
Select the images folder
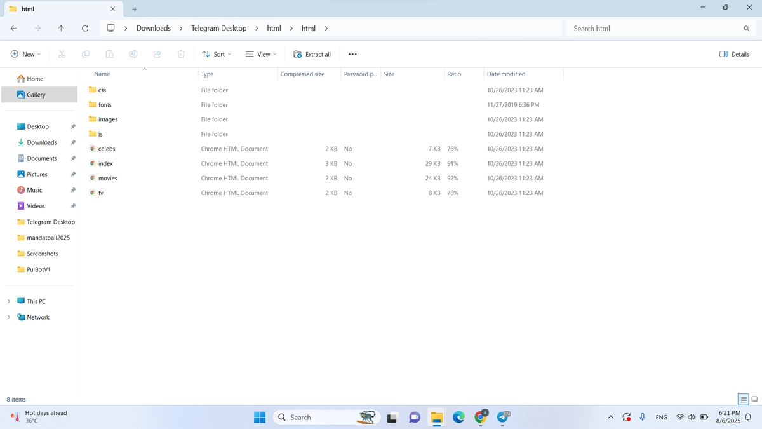click(108, 119)
